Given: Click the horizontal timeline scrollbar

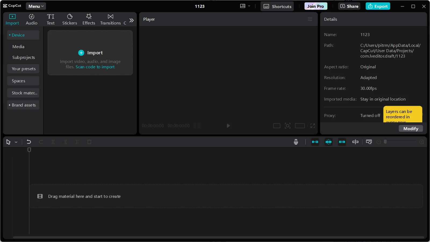Looking at the screenshot, I should (x=218, y=237).
